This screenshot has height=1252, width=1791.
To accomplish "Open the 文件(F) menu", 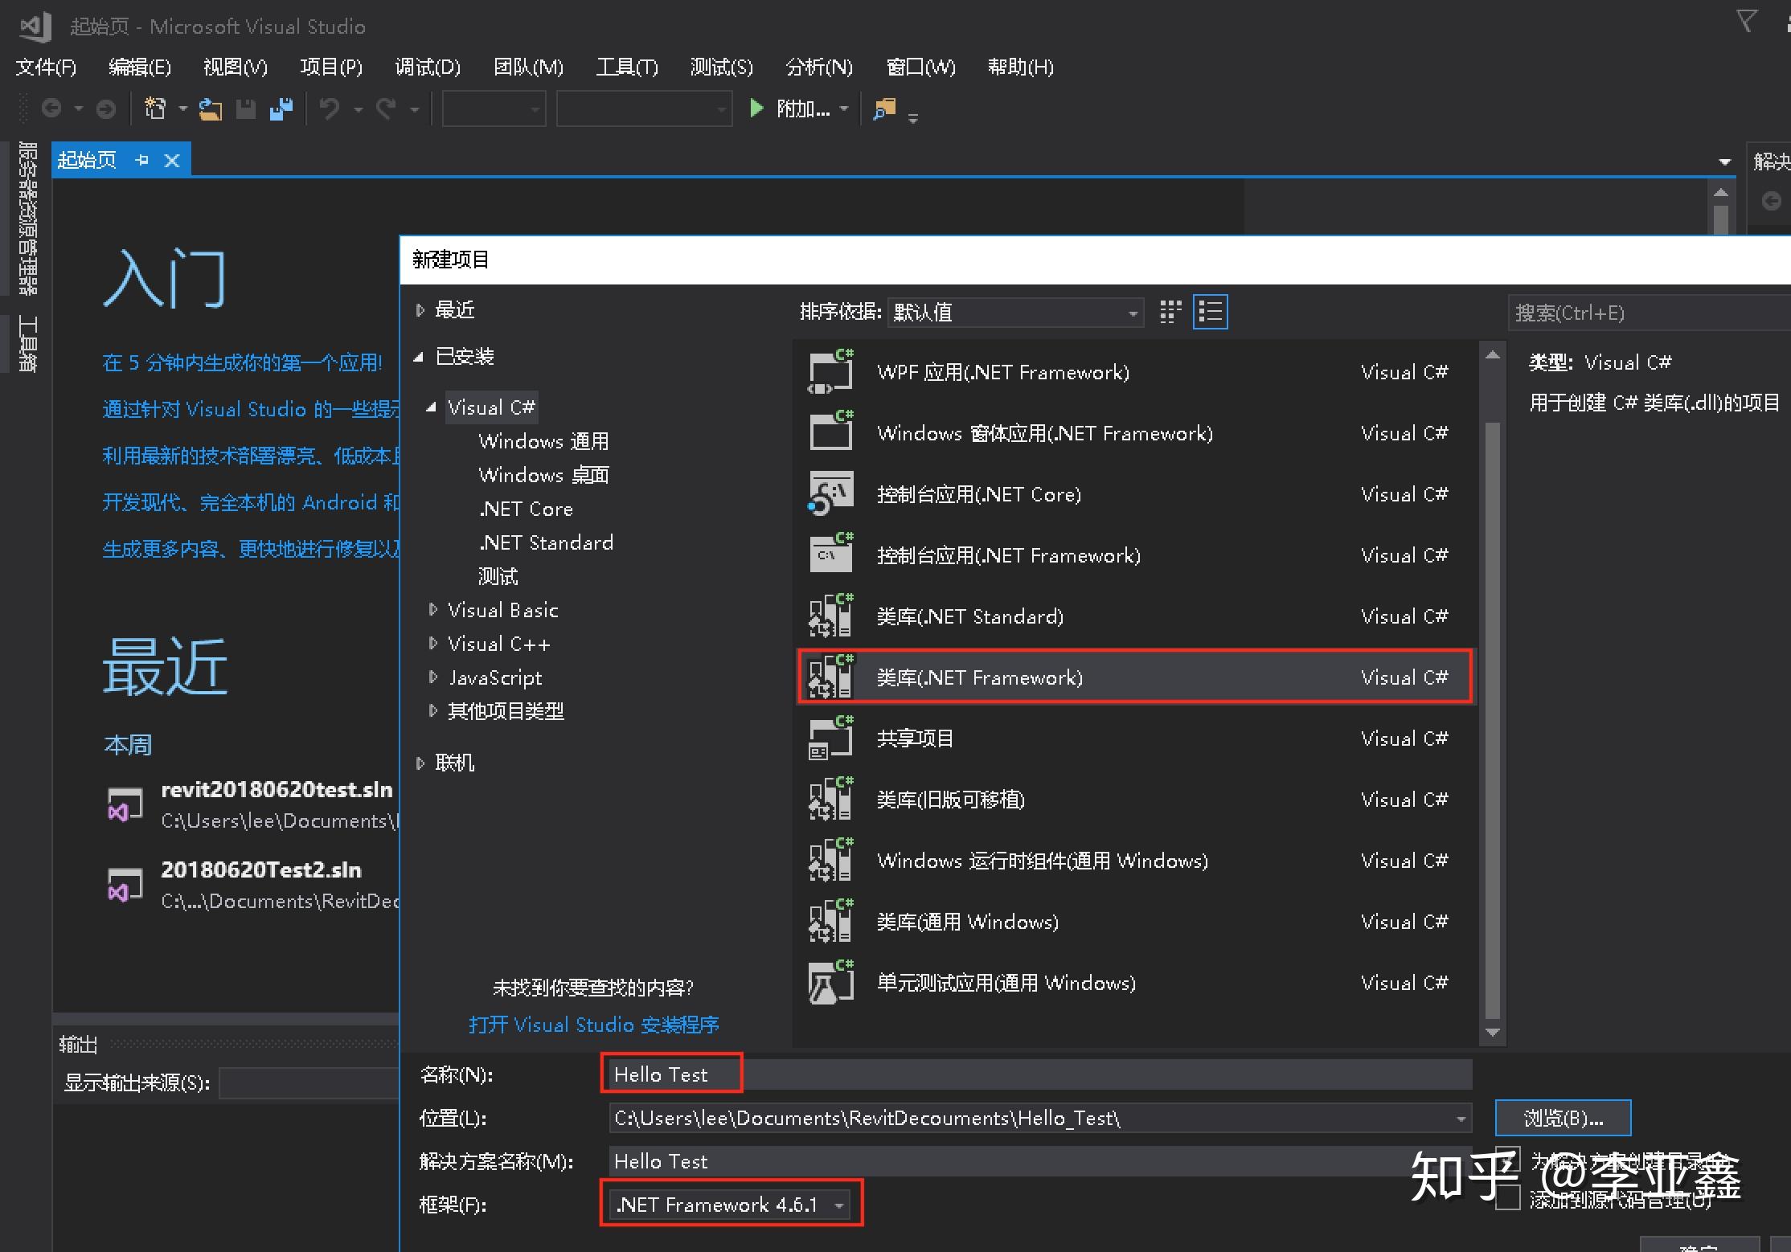I will [x=46, y=67].
